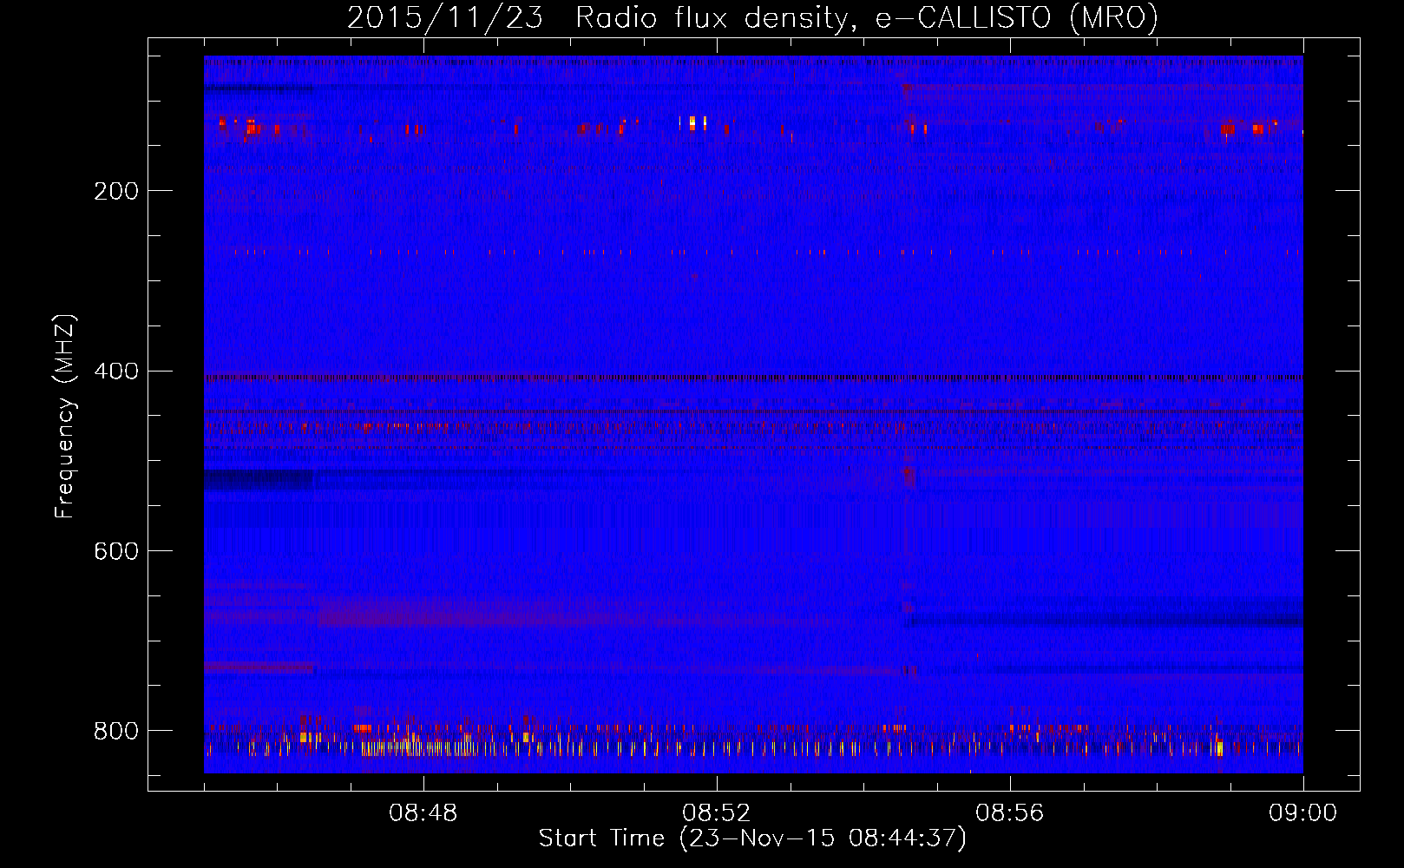The width and height of the screenshot is (1404, 868).
Task: Click the 08:48 time tick label
Action: point(423,813)
